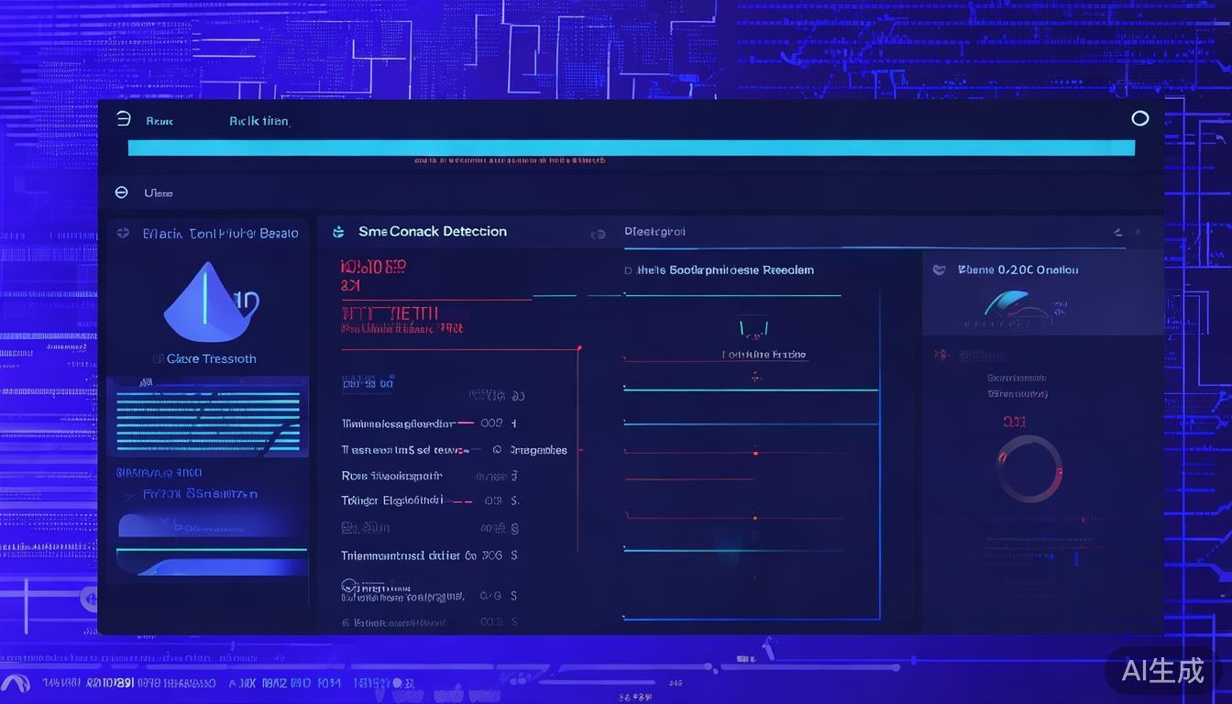Click the teal bracket icon above Fodsiure text
The height and width of the screenshot is (704, 1232).
pos(752,327)
